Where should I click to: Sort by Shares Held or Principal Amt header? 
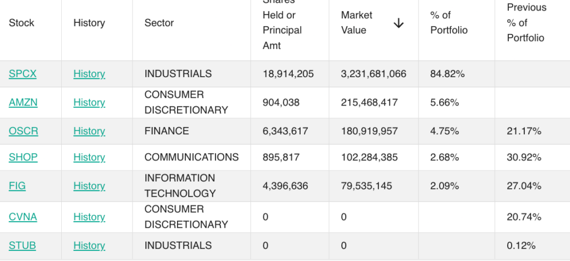click(x=282, y=22)
